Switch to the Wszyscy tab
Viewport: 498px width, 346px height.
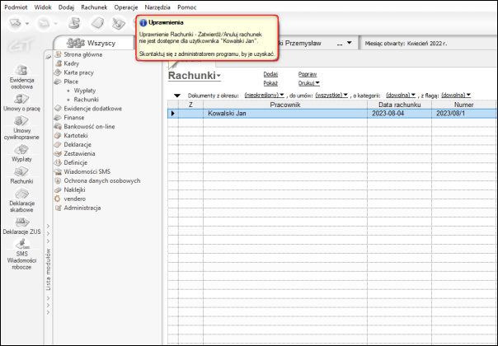tap(94, 43)
